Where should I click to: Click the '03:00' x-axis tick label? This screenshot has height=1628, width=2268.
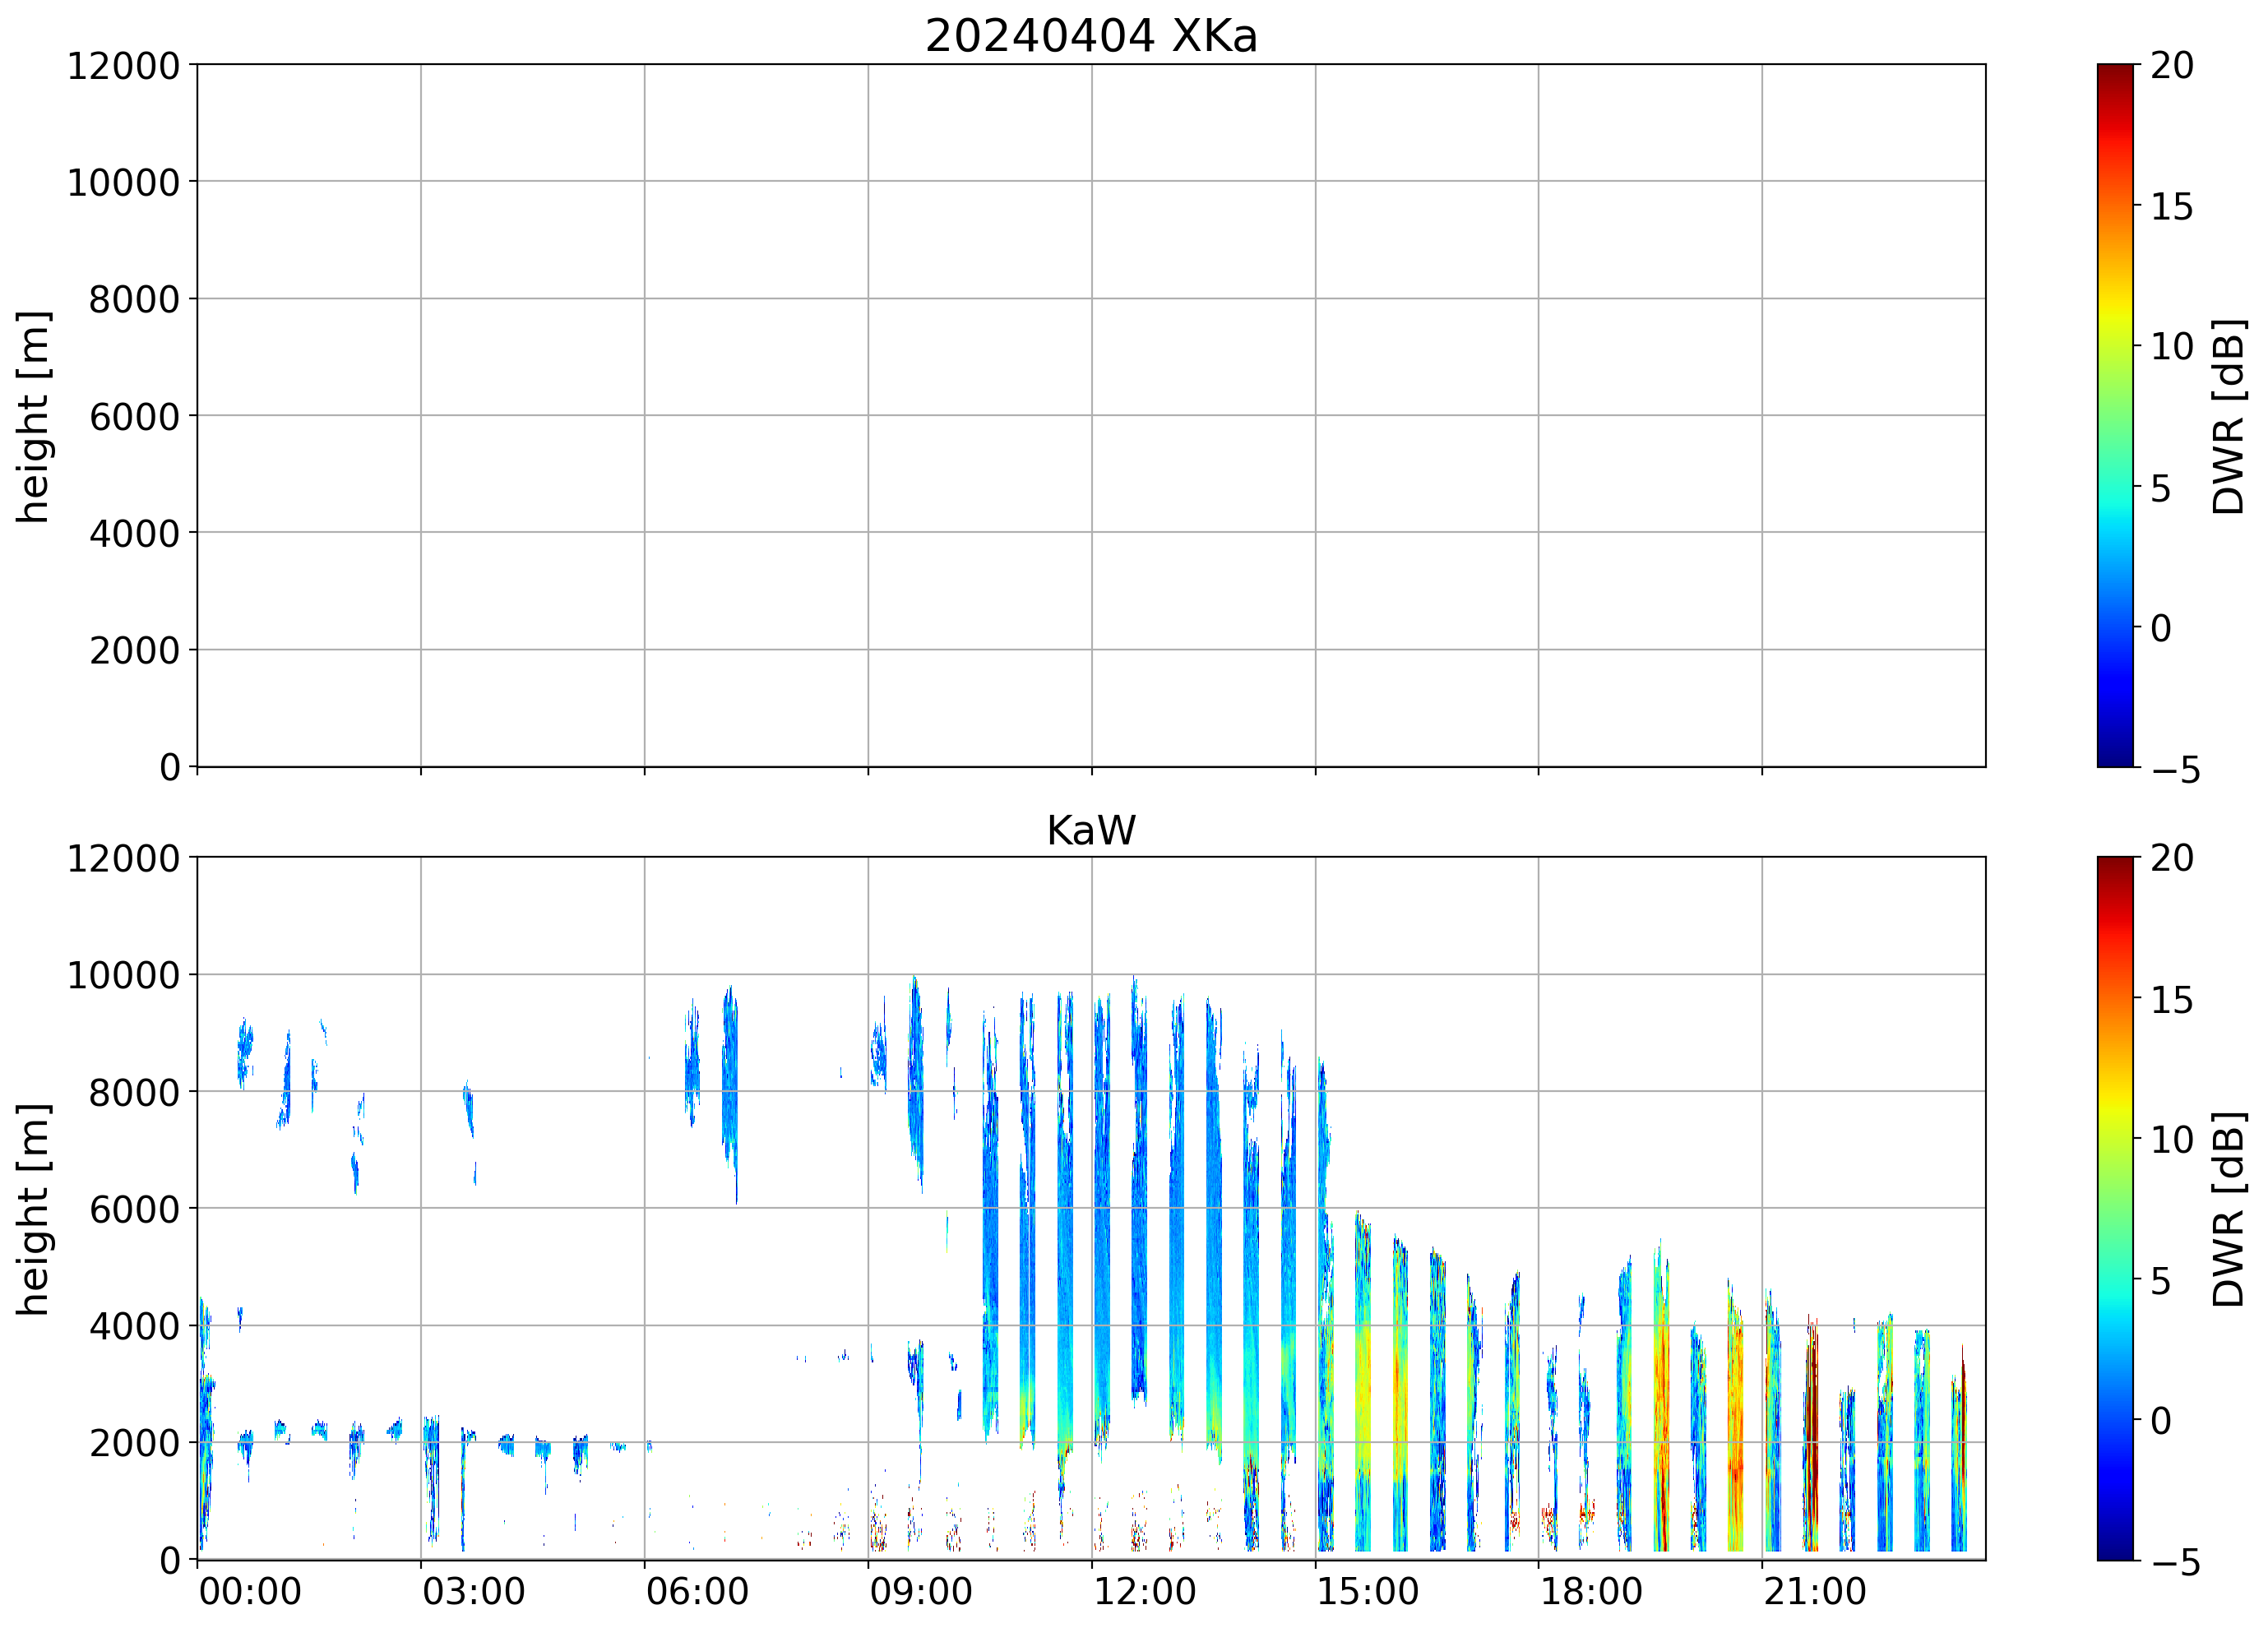point(473,1591)
